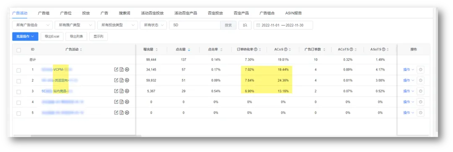
Task: Sort the 广告活动 name column
Action: (x=81, y=50)
